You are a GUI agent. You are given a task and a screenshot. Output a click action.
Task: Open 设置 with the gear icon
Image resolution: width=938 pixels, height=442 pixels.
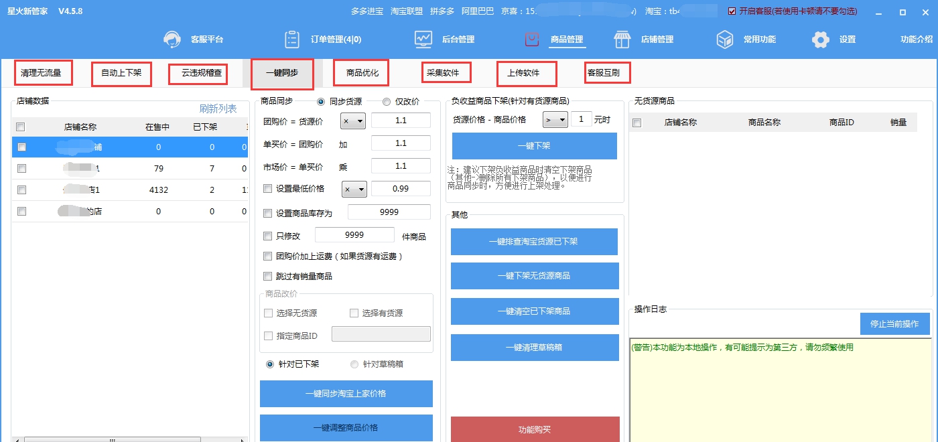click(820, 39)
